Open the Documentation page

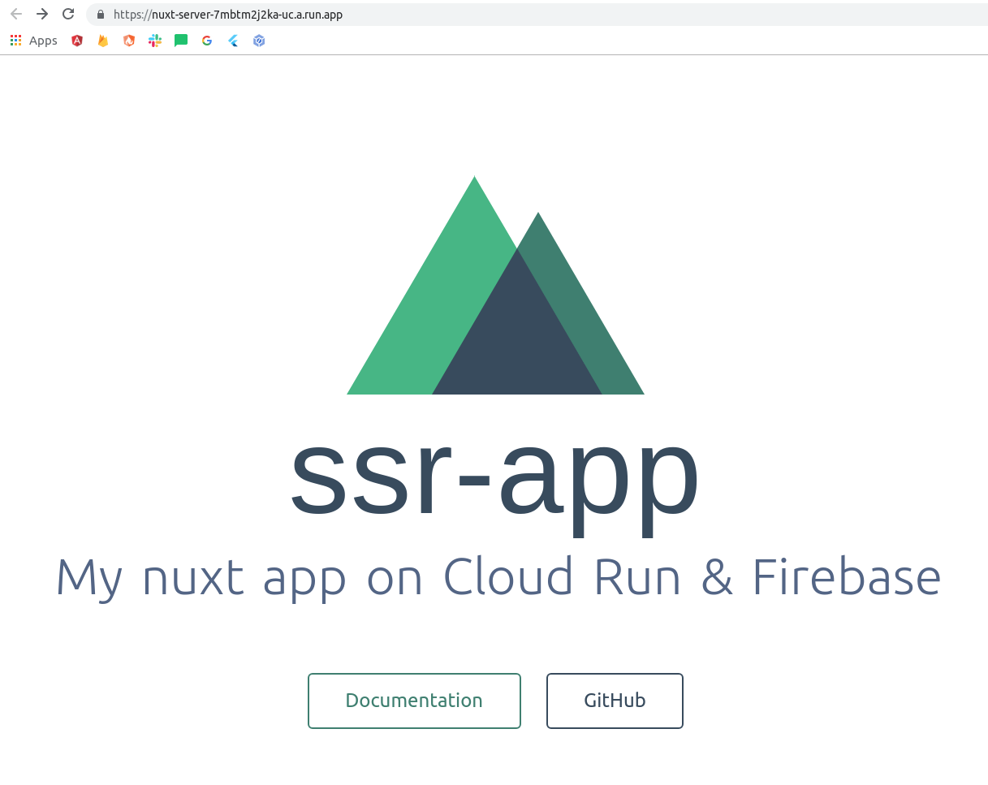click(x=414, y=700)
